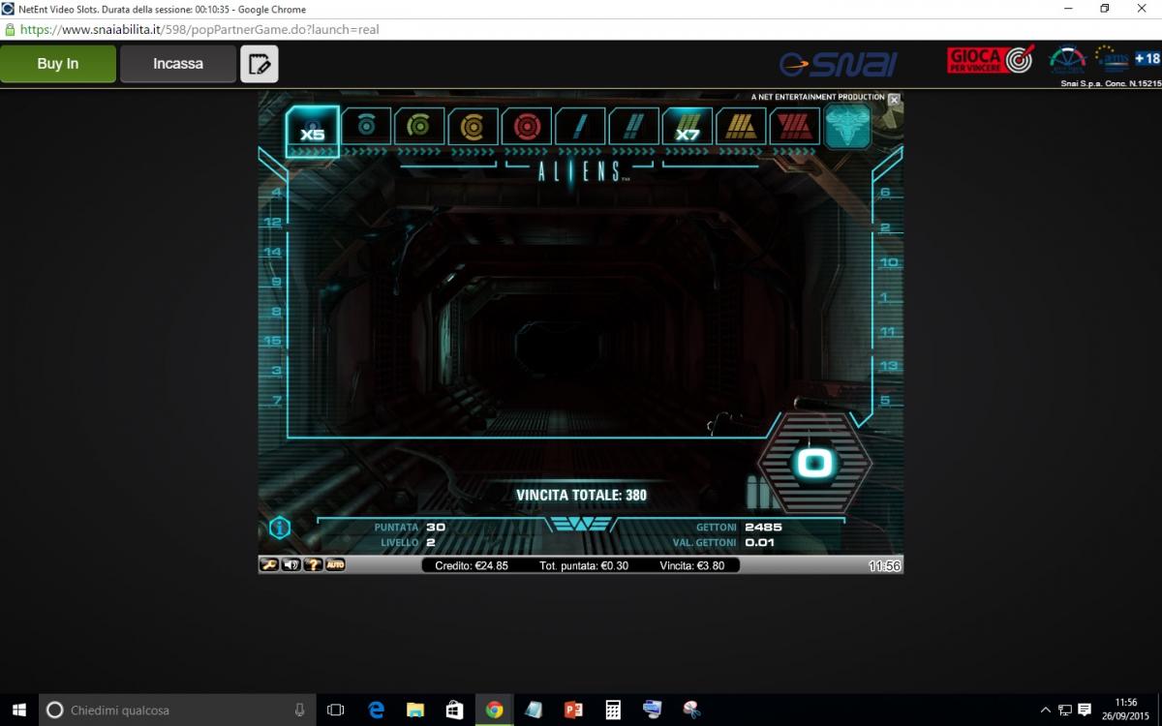Select payline number 15 marker
The width and height of the screenshot is (1162, 726).
coord(272,341)
